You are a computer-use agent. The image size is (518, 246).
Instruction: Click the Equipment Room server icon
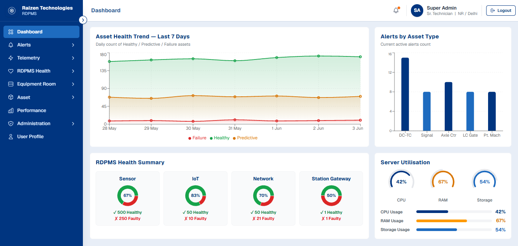coord(11,84)
